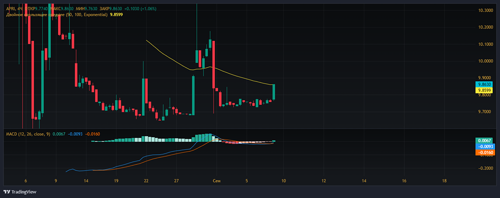
Task: Click the cyan 9.8630 price tag on scale
Action: [x=483, y=85]
